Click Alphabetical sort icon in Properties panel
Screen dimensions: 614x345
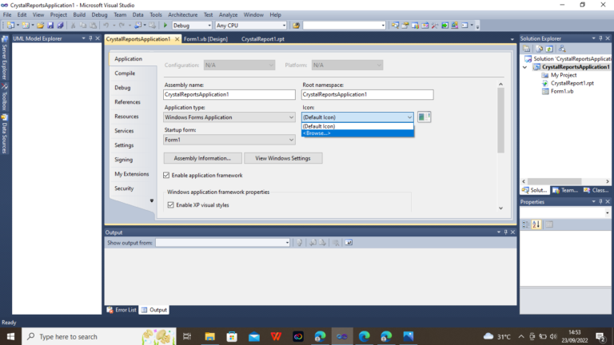(x=536, y=224)
